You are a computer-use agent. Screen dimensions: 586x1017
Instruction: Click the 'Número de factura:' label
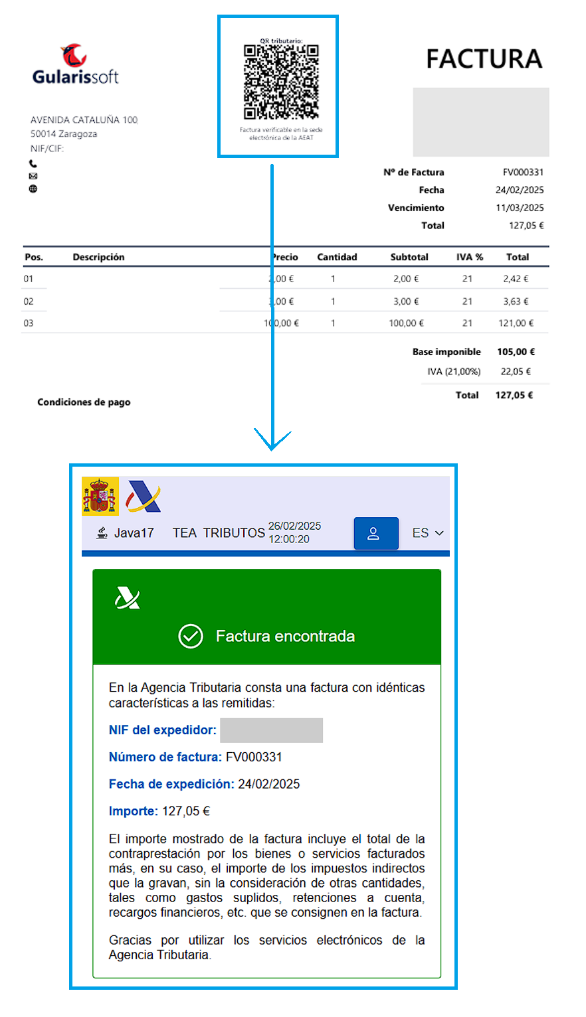pos(165,757)
